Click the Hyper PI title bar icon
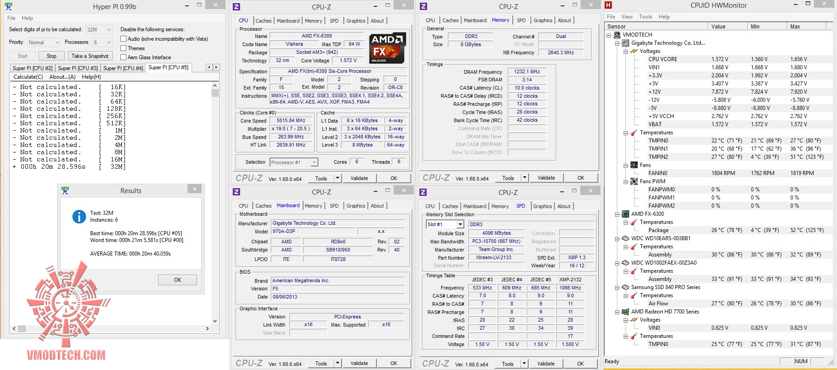This screenshot has width=837, height=370. [x=9, y=6]
